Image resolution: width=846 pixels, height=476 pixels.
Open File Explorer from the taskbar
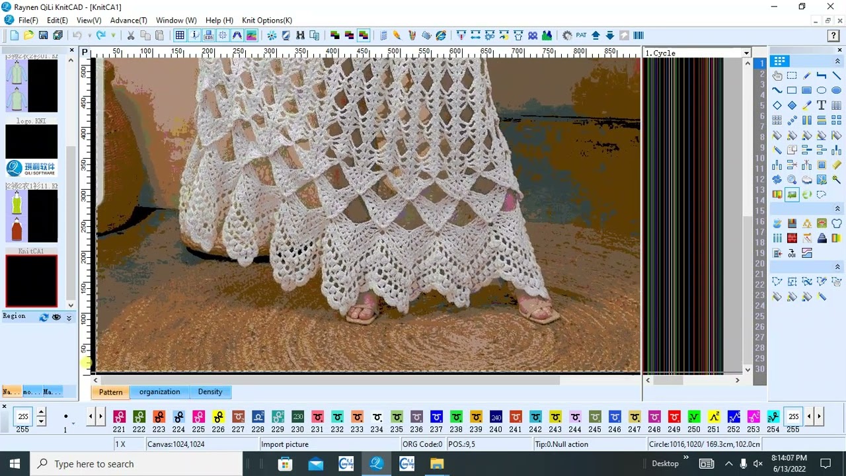coord(437,463)
